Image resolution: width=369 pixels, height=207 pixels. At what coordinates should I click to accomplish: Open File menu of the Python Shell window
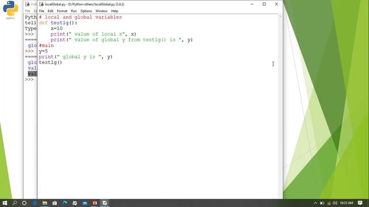pos(28,11)
